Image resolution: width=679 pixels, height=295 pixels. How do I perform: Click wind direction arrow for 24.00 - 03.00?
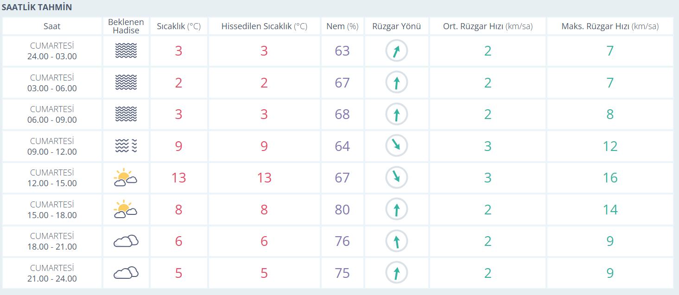[397, 51]
